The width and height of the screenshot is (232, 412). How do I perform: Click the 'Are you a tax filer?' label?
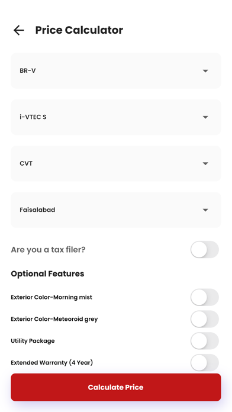[x=48, y=250]
